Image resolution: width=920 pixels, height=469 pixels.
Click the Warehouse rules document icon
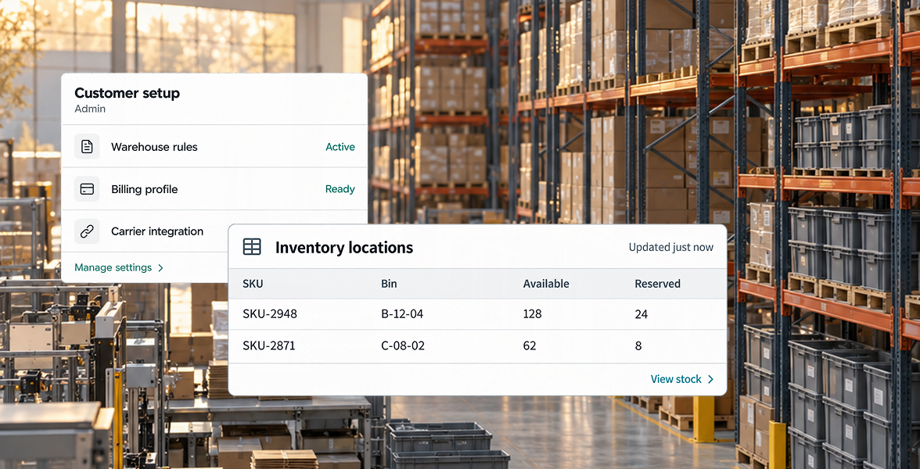pos(87,147)
